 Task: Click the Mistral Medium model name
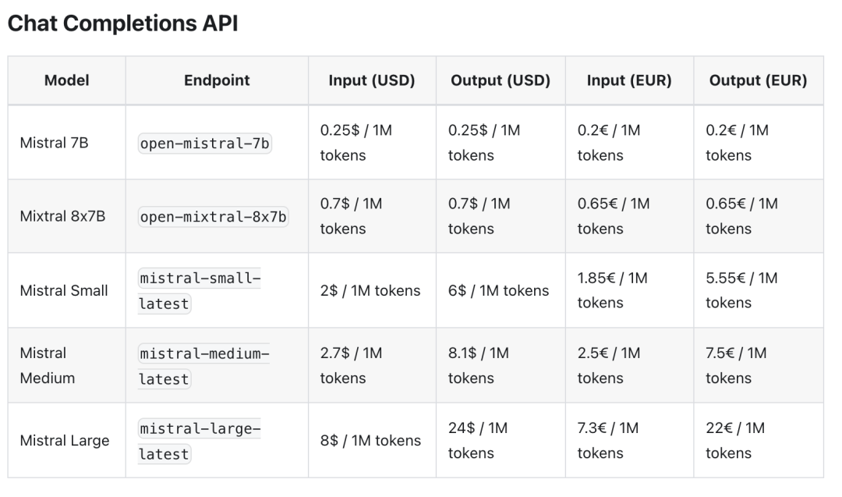[x=48, y=365]
